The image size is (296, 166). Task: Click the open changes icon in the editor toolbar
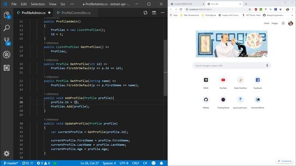pyautogui.click(x=145, y=12)
